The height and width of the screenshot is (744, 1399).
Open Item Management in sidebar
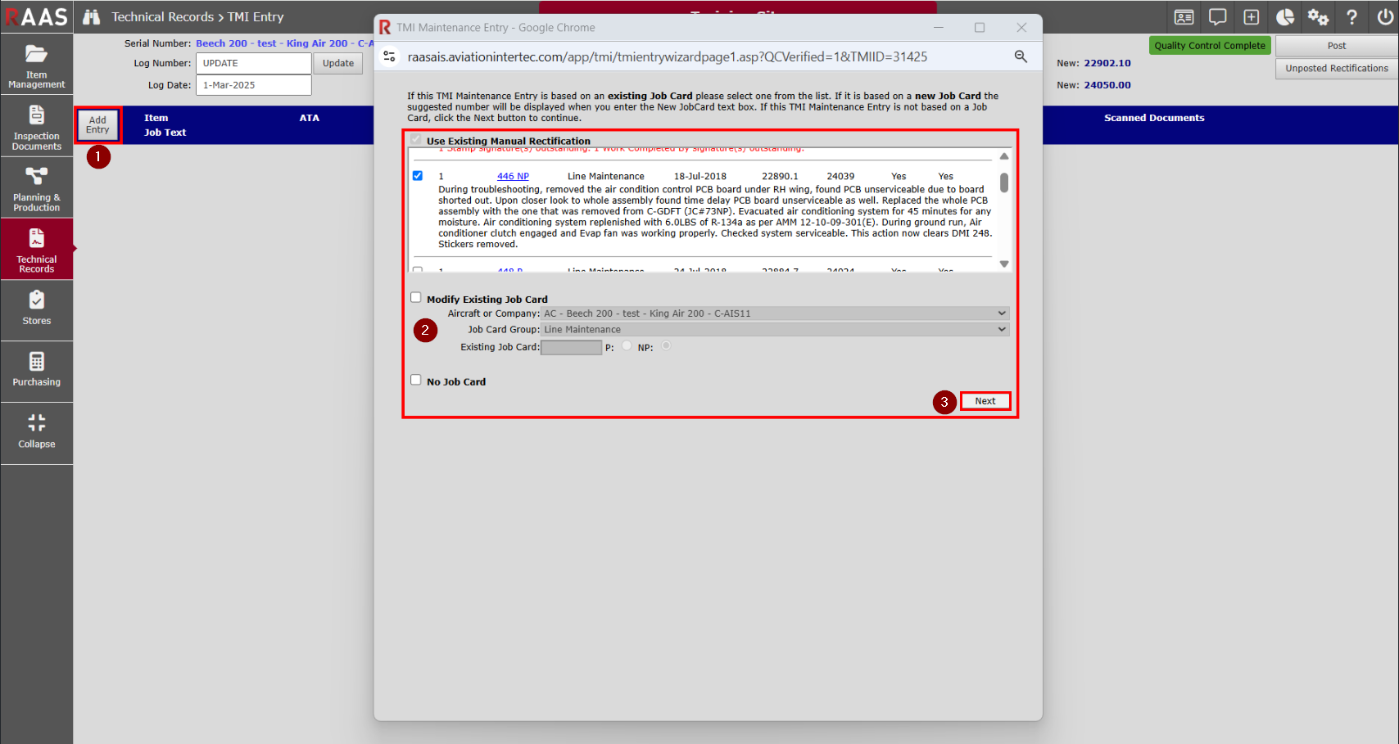[x=36, y=65]
